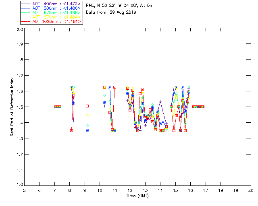Click the yellow triangle marker above hour 9
This screenshot has height=206, width=258.
(x=87, y=115)
